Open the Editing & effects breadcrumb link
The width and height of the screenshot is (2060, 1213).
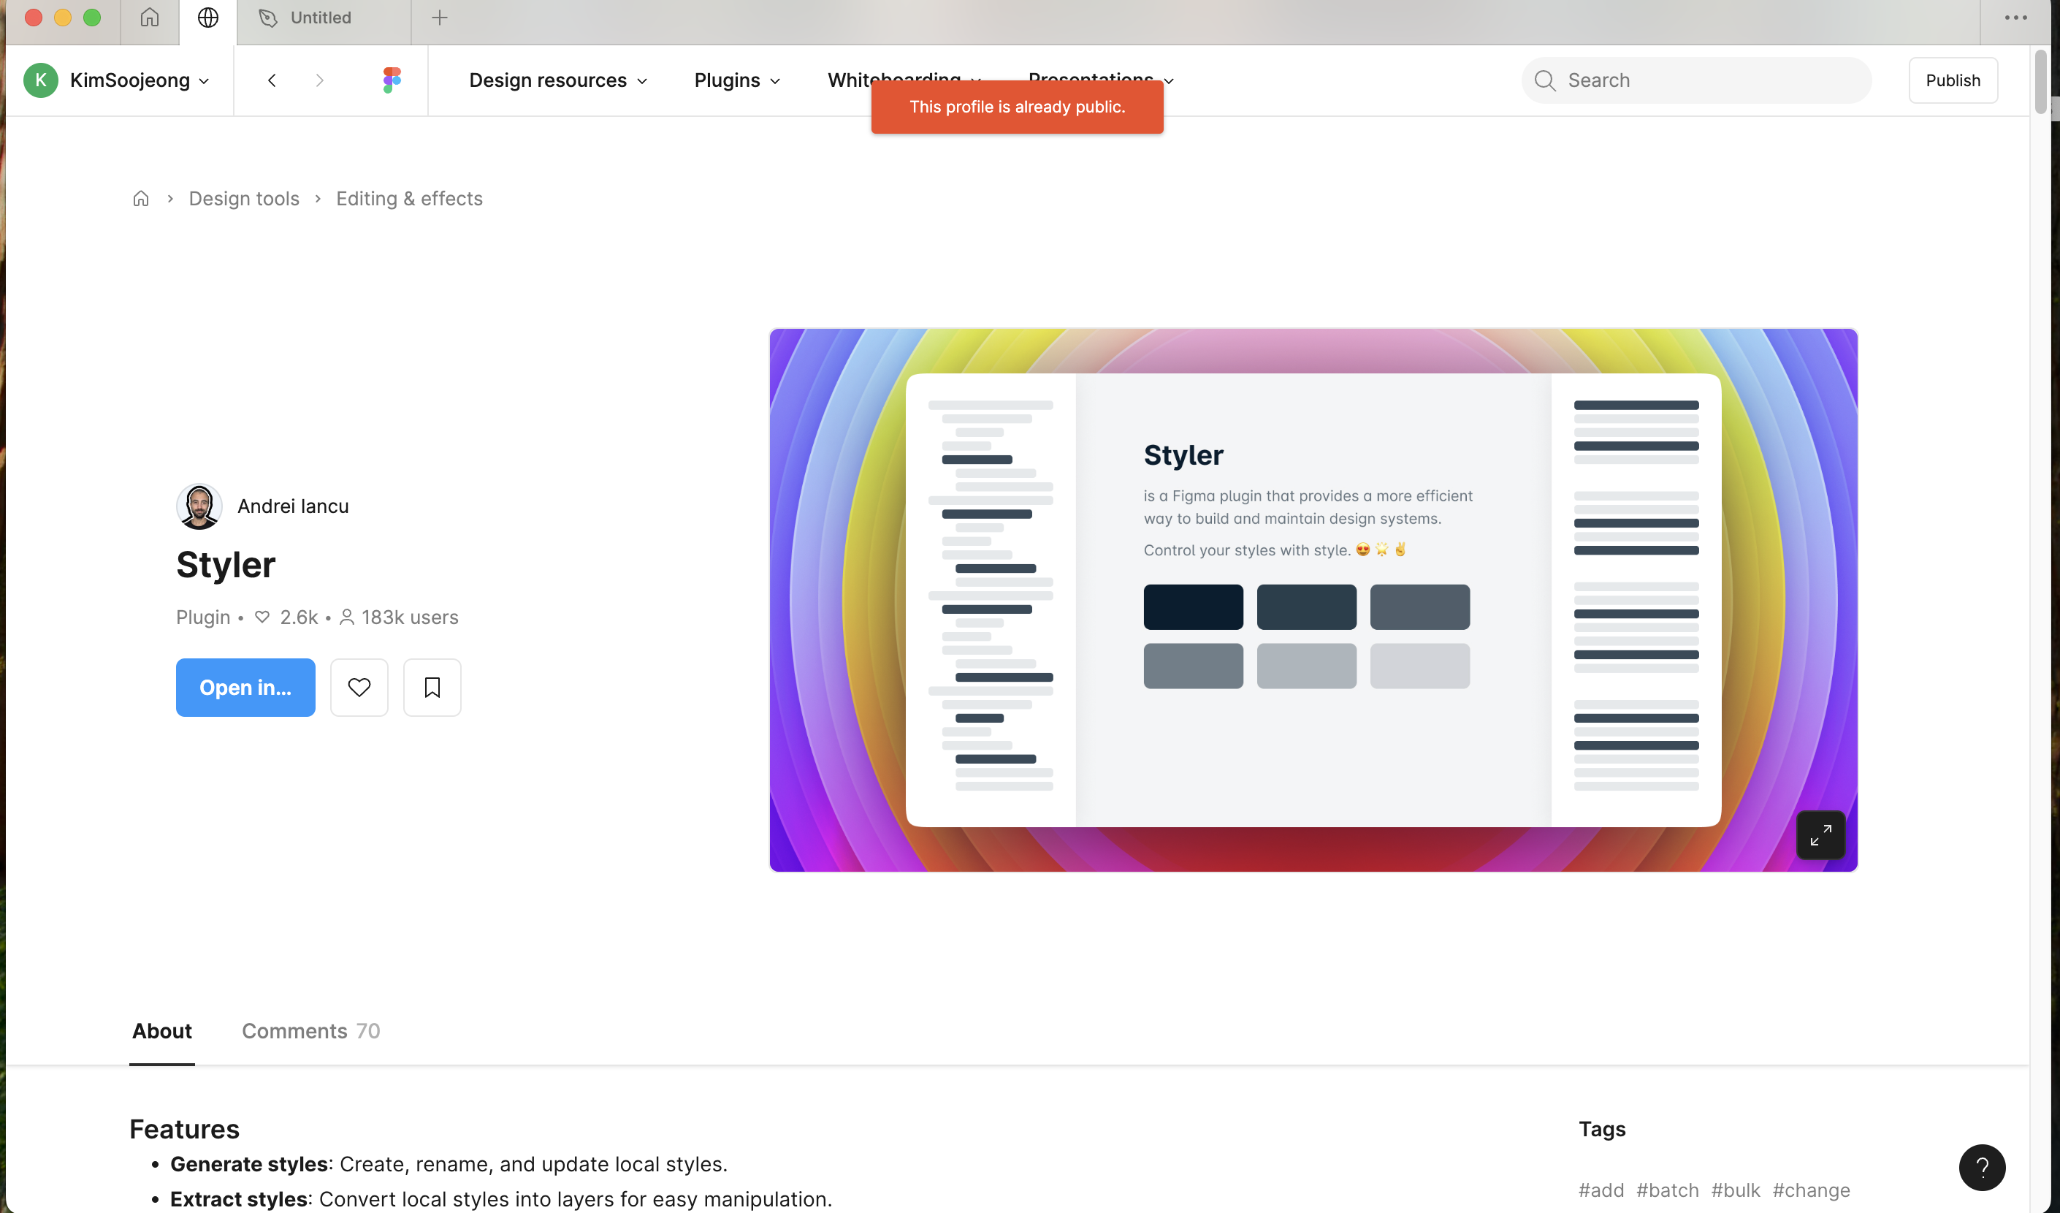(x=410, y=199)
